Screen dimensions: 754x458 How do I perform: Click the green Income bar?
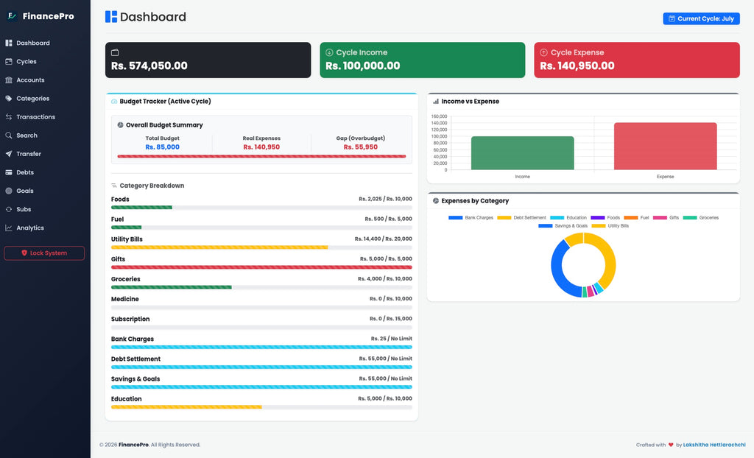522,153
